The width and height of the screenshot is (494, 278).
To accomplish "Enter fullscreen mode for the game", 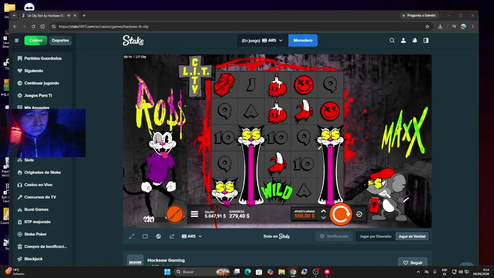I will (x=132, y=236).
